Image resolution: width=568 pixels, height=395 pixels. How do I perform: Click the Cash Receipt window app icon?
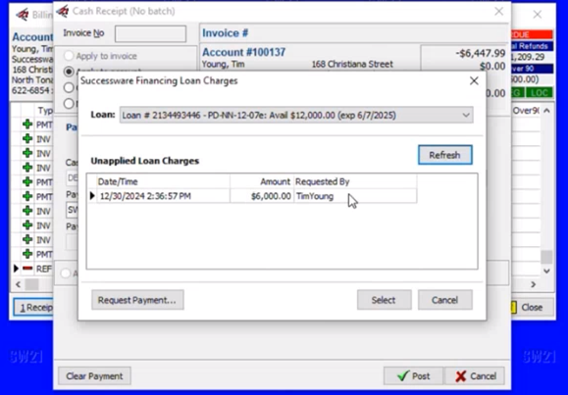click(63, 11)
